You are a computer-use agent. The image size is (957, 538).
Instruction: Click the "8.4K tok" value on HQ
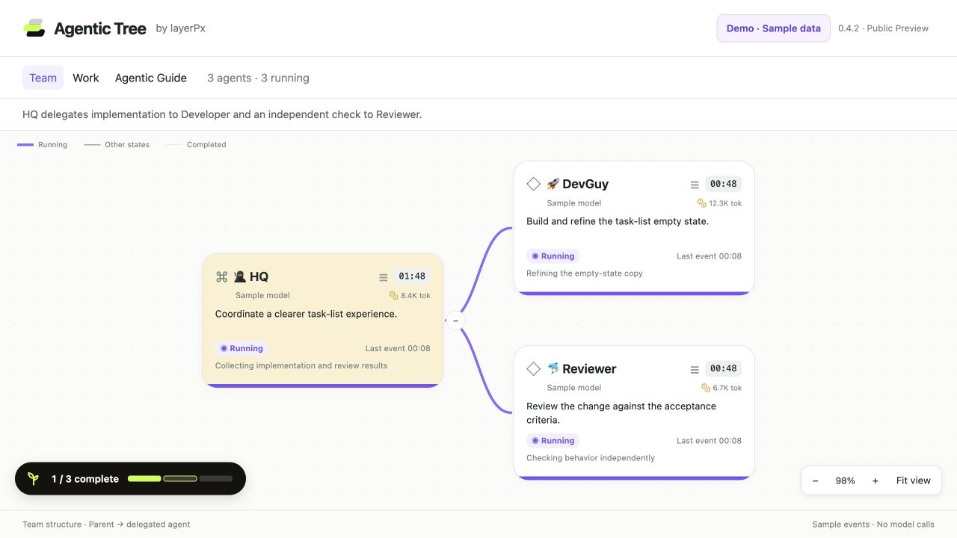coord(416,295)
